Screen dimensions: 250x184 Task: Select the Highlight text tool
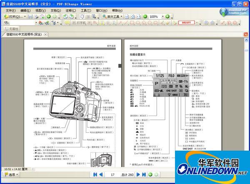pyautogui.click(x=102, y=23)
